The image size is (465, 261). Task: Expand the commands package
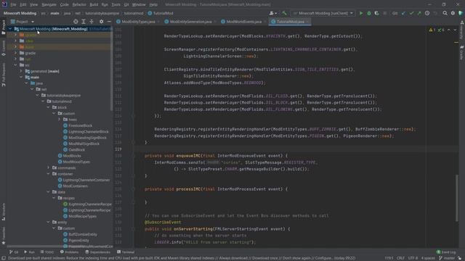click(x=49, y=167)
